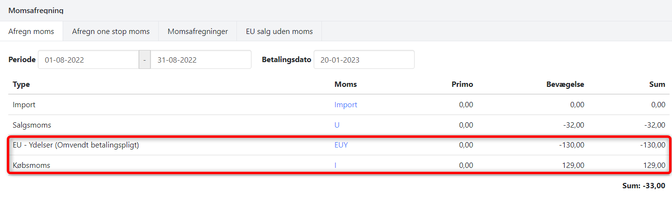Viewport: 672px width, 197px height.
Task: Select the Salgsmoms row label
Action: tap(32, 125)
